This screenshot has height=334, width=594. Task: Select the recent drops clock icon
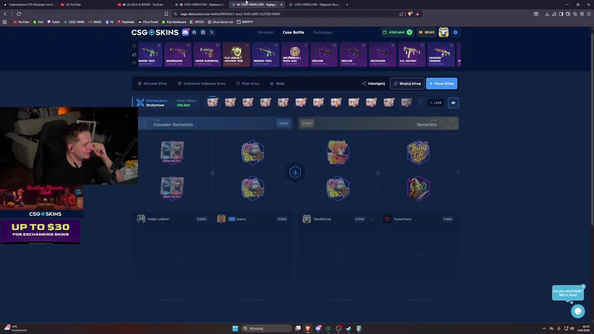pyautogui.click(x=135, y=46)
